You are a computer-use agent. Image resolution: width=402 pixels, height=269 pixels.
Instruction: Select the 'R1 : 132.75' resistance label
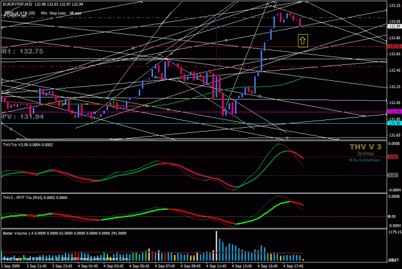click(x=23, y=51)
